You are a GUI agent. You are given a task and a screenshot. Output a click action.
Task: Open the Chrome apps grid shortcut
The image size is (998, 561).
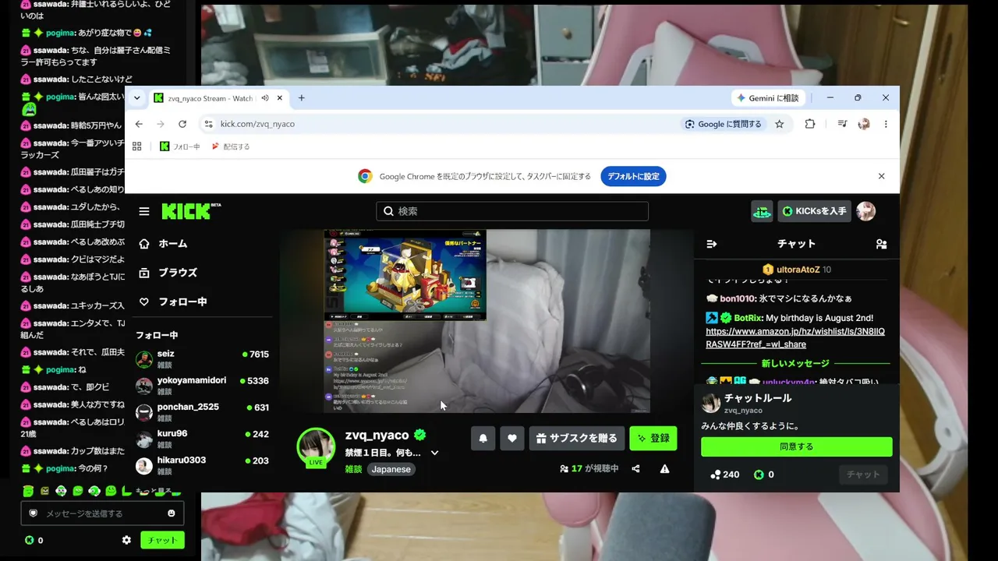[137, 146]
